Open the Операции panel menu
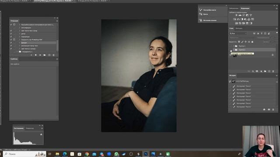280x157 pixels. pos(57,21)
